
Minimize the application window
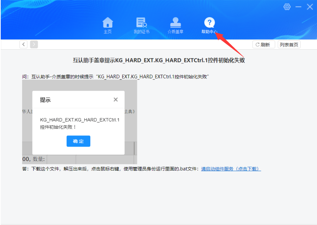click(298, 7)
